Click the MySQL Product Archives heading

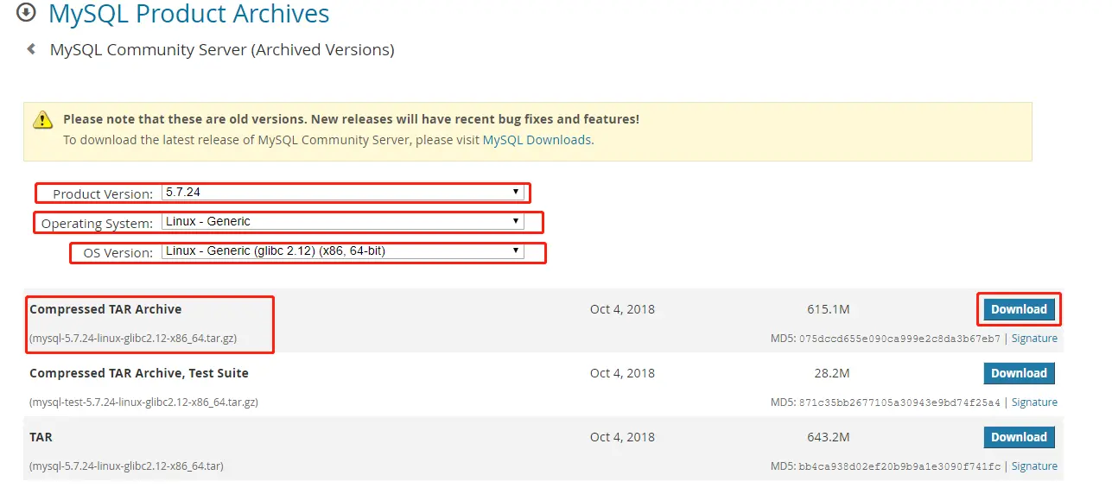point(188,14)
